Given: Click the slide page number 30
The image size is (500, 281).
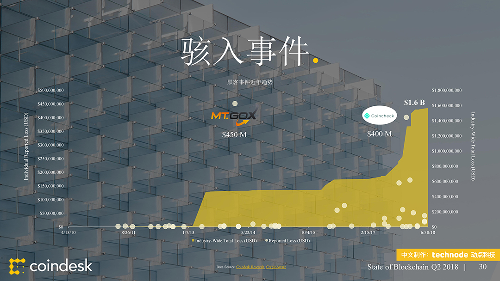Looking at the screenshot, I should pos(483,267).
